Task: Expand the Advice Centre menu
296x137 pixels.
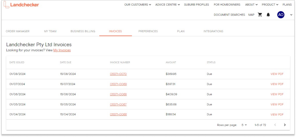Action: pyautogui.click(x=167, y=5)
